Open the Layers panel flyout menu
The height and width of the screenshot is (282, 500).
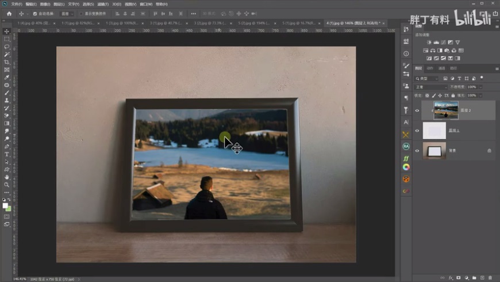point(497,68)
